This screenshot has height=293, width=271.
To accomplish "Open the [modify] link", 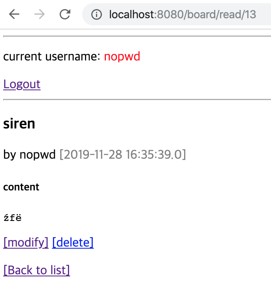I will coord(26,242).
